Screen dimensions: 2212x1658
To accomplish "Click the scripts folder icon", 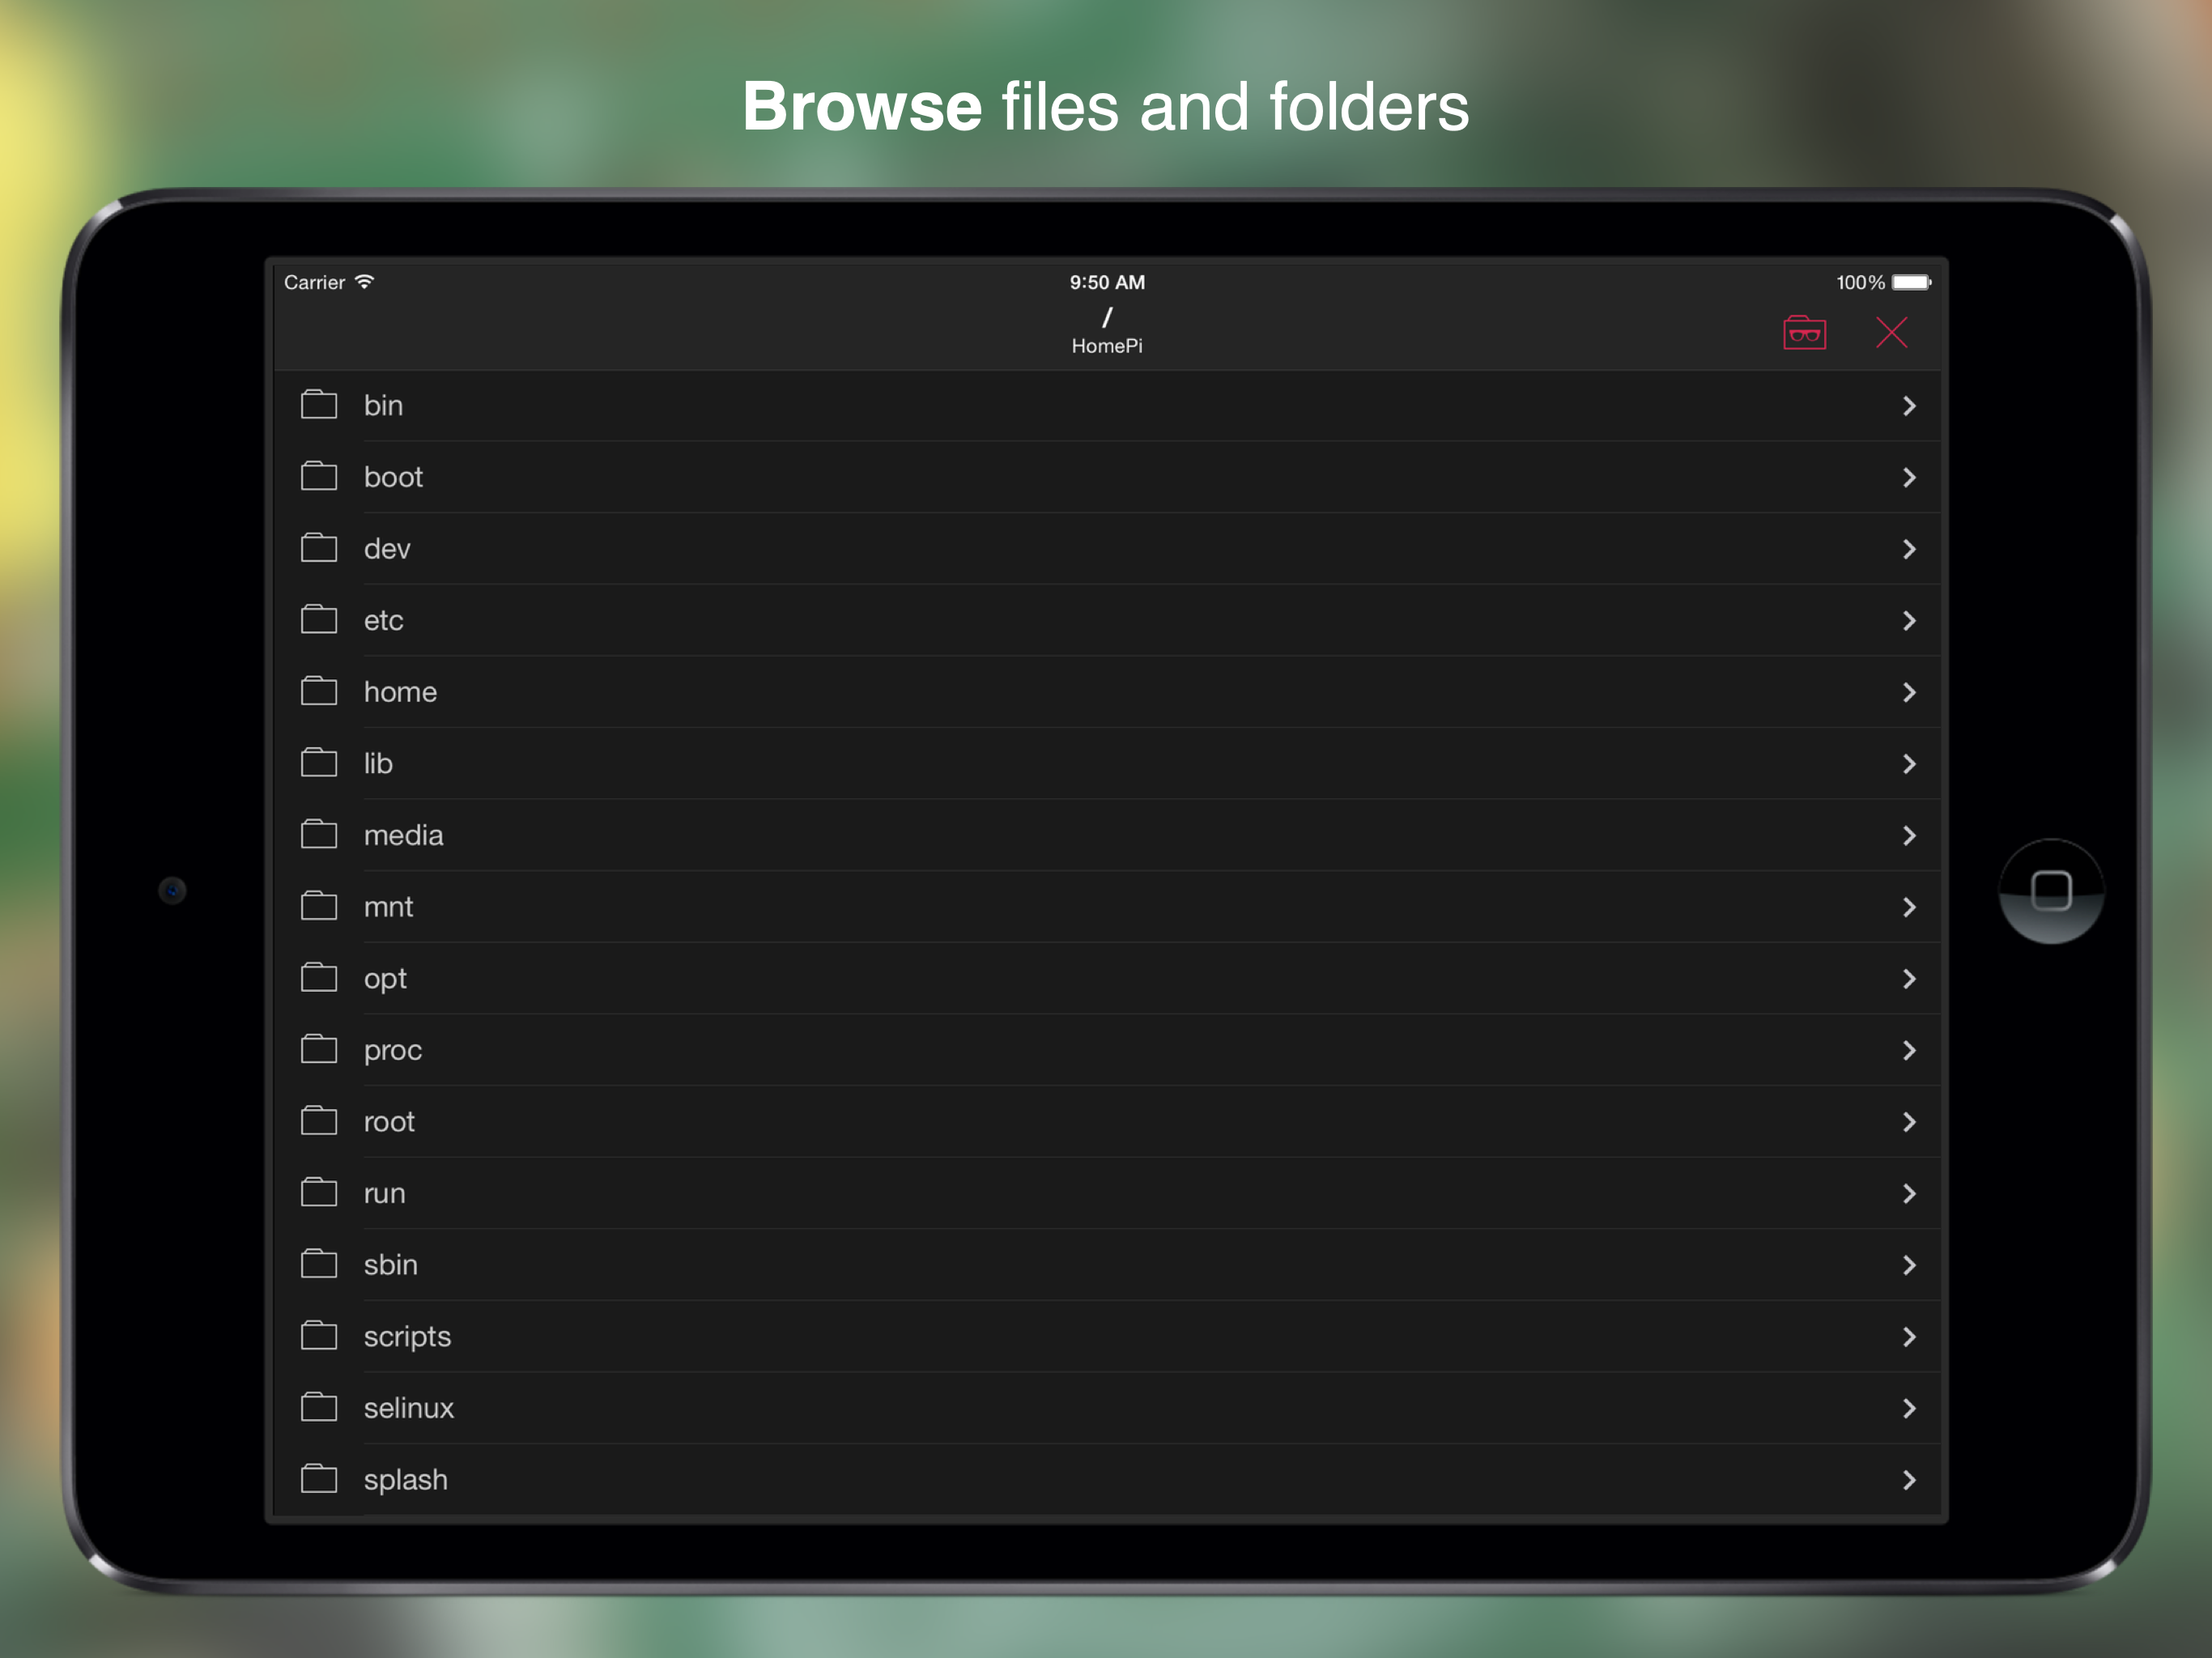I will (x=319, y=1336).
